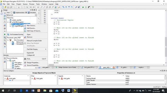This screenshot has width=167, height=93.
Task: Click the Cut scissors toolbar icon
Action: coord(19,7)
